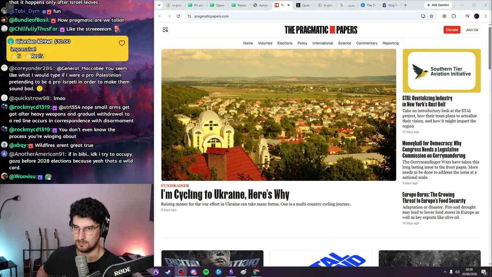Open the blue circular taskbar app left of Obsidian
The width and height of the screenshot is (492, 277).
click(x=218, y=272)
